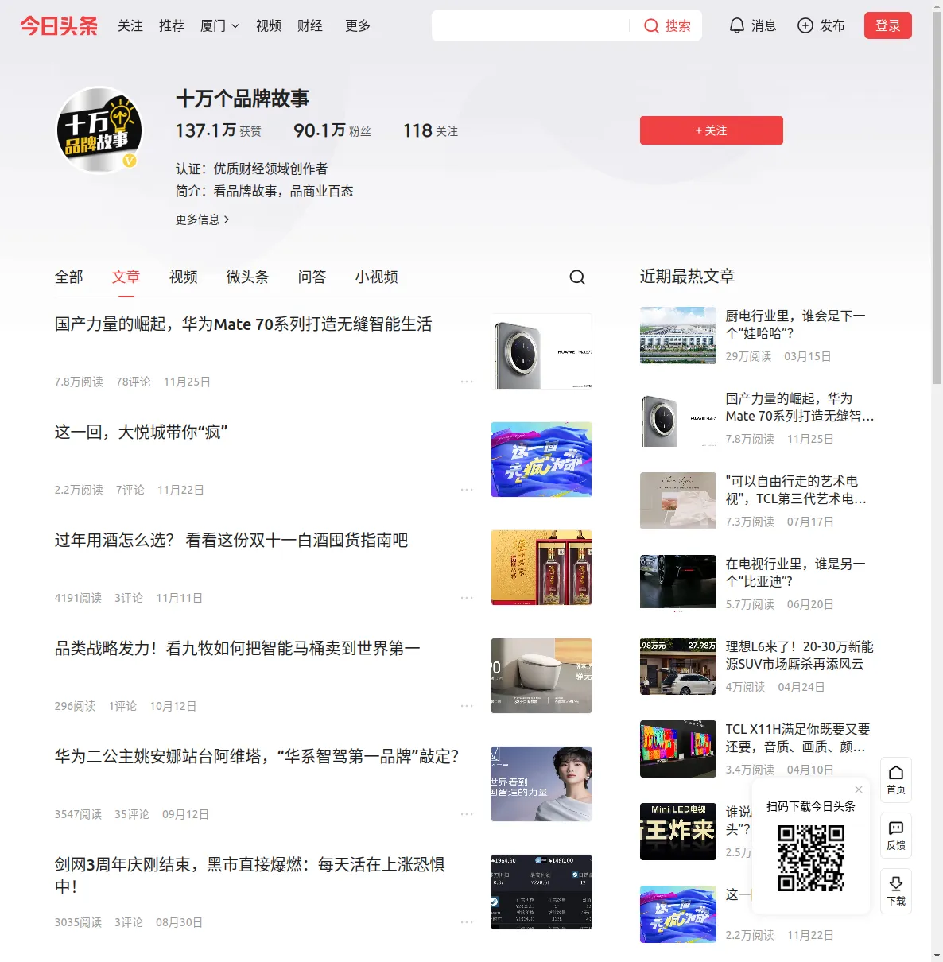943x962 pixels.
Task: Open the article 过年用酒怎么选
Action: pos(231,541)
